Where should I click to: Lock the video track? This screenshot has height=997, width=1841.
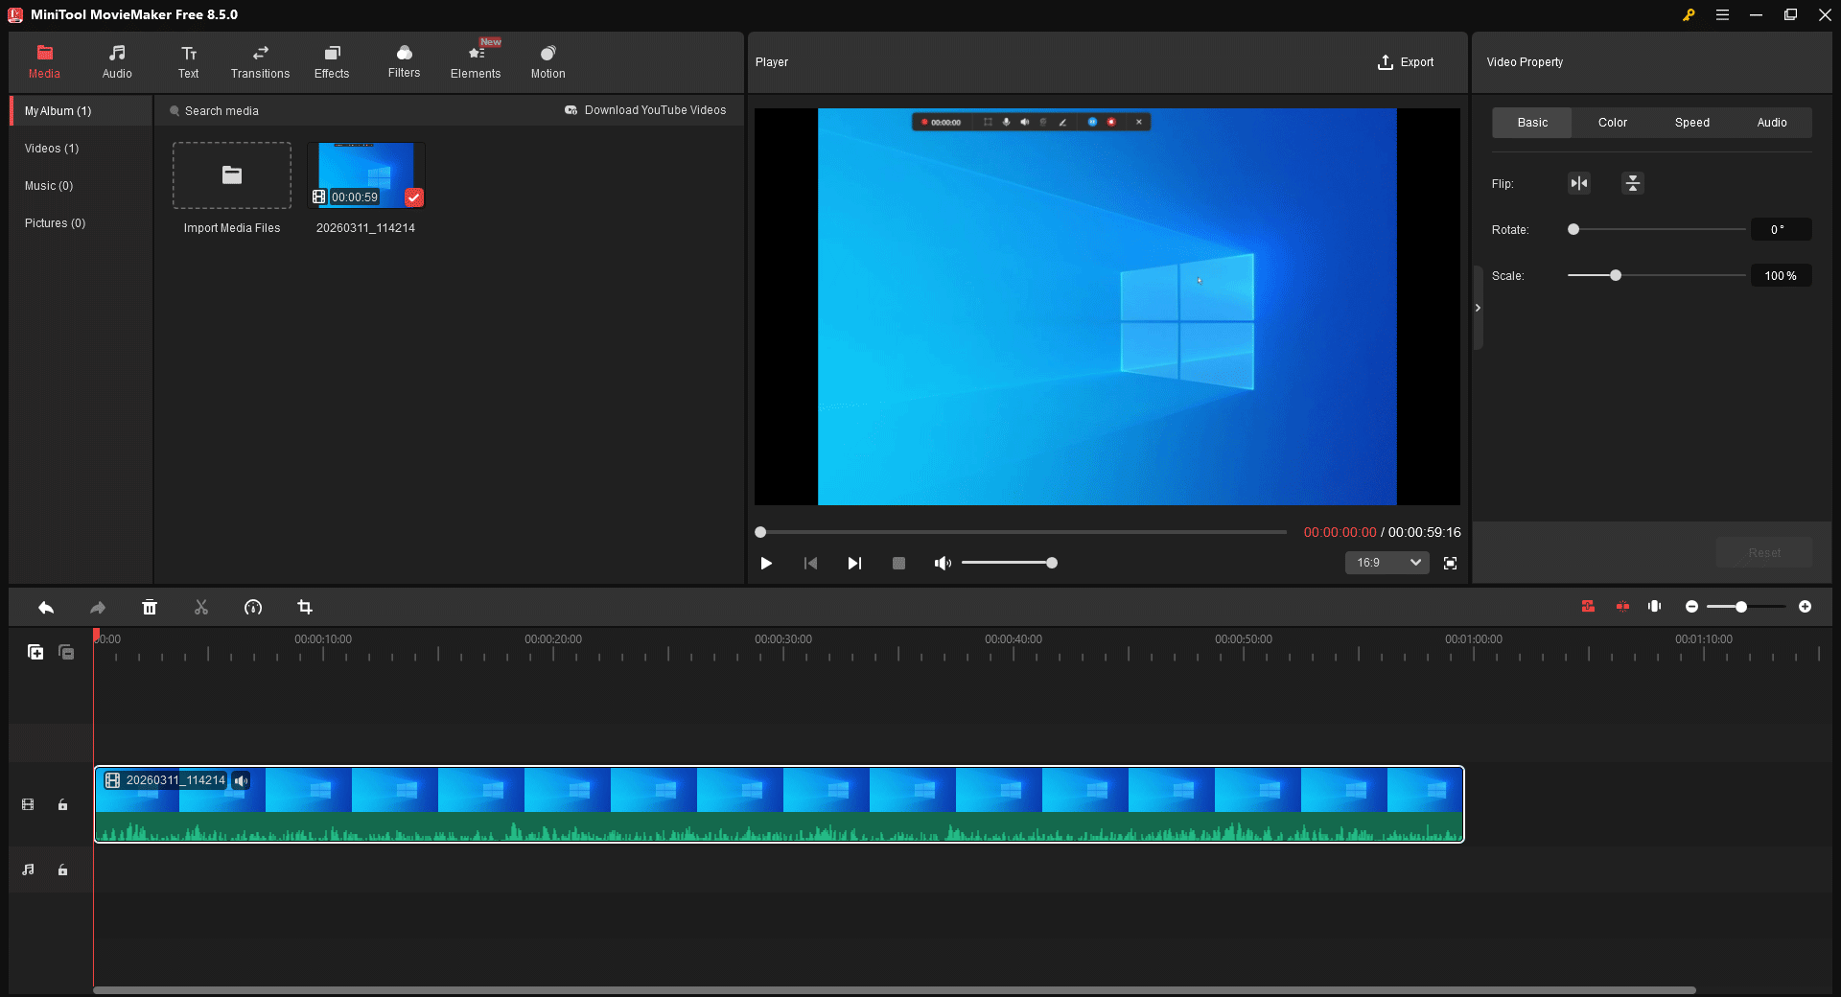[62, 805]
